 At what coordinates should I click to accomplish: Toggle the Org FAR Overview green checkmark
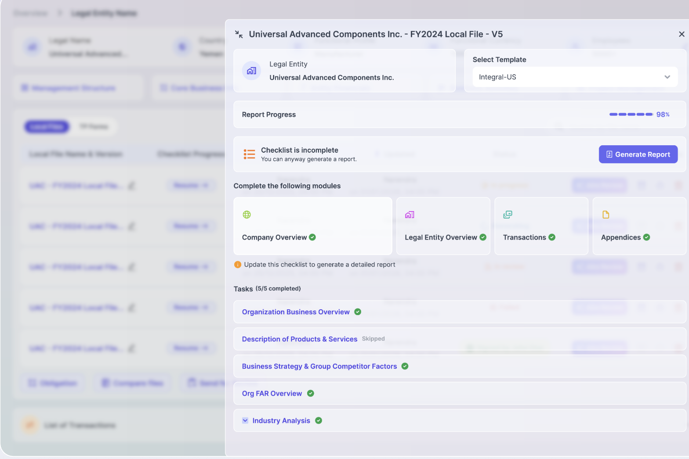point(311,394)
